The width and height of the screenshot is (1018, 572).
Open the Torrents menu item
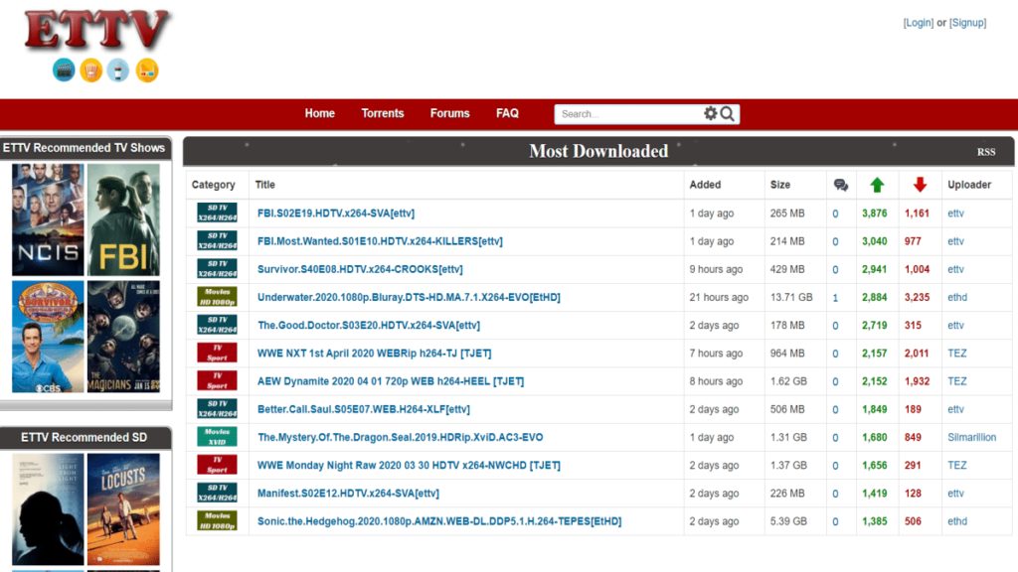coord(383,113)
